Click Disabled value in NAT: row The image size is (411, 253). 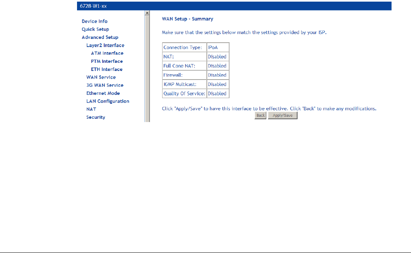218,57
